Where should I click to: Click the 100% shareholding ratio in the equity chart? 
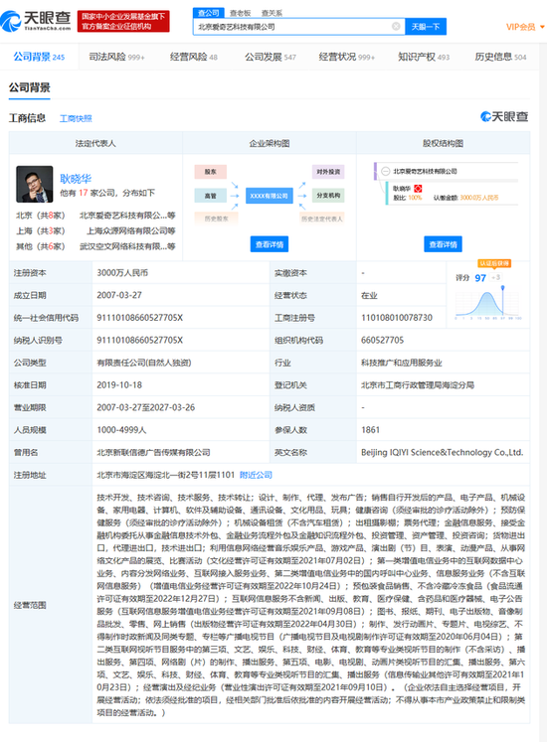tap(415, 198)
